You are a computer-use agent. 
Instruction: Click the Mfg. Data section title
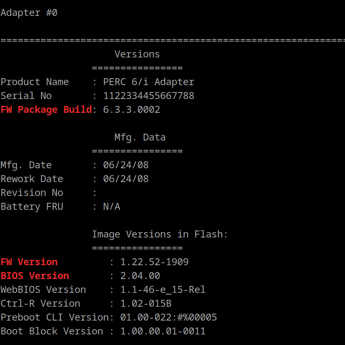click(140, 137)
